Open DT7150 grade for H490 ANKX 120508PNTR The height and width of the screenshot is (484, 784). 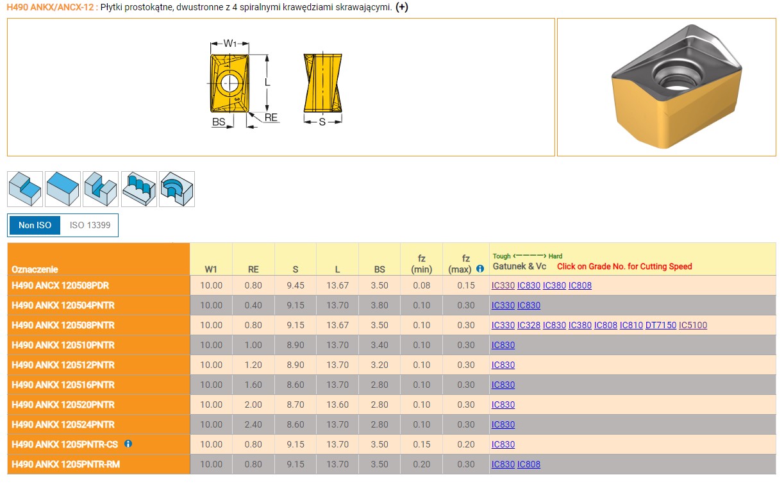coord(660,325)
